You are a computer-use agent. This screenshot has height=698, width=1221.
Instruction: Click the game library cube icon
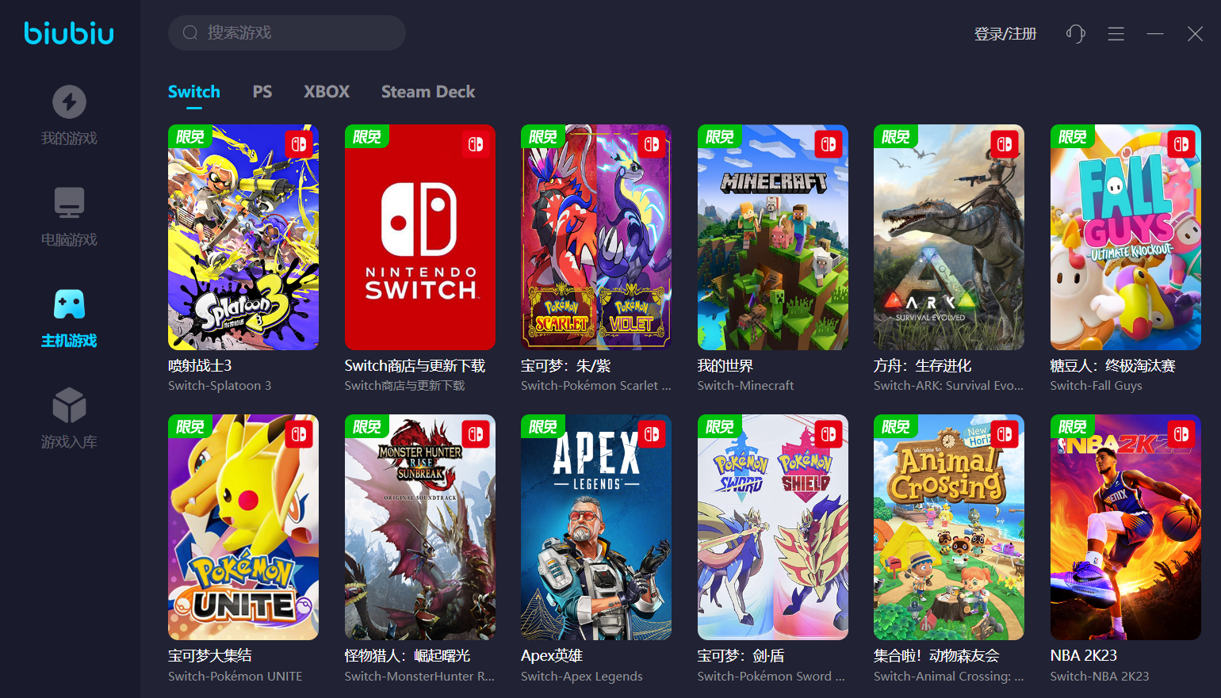(x=69, y=406)
